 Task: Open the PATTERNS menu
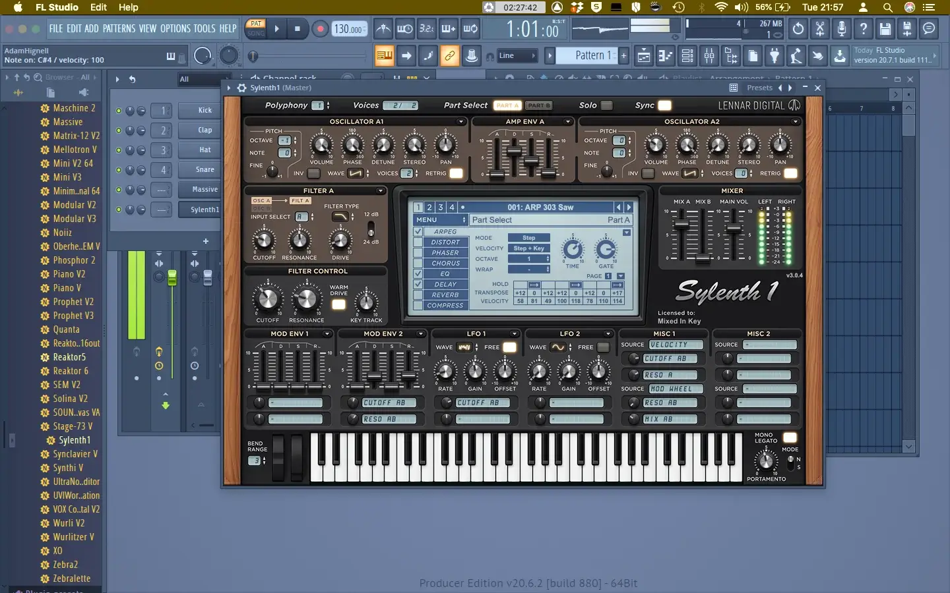click(119, 29)
